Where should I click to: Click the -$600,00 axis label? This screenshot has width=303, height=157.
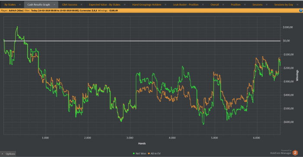click(288, 122)
